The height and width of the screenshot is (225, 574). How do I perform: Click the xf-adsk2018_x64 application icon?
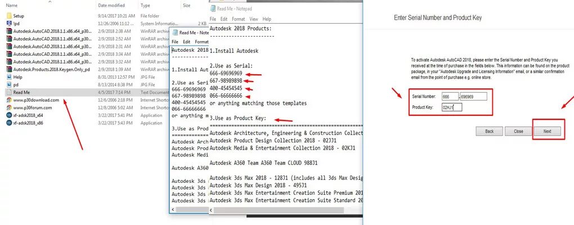point(9,115)
